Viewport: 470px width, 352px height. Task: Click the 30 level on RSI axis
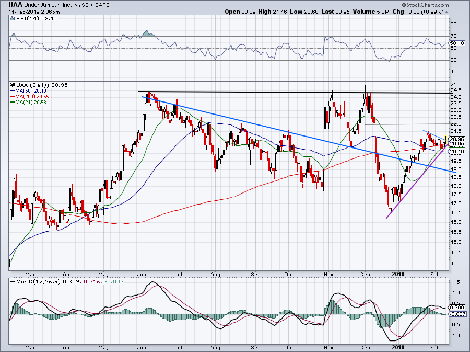(x=453, y=60)
